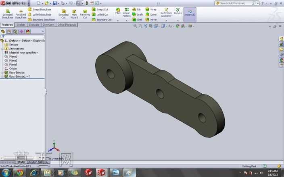This screenshot has height=177, width=284.
Task: Expand the panel tabs chevron arrow
Action: coord(43,31)
